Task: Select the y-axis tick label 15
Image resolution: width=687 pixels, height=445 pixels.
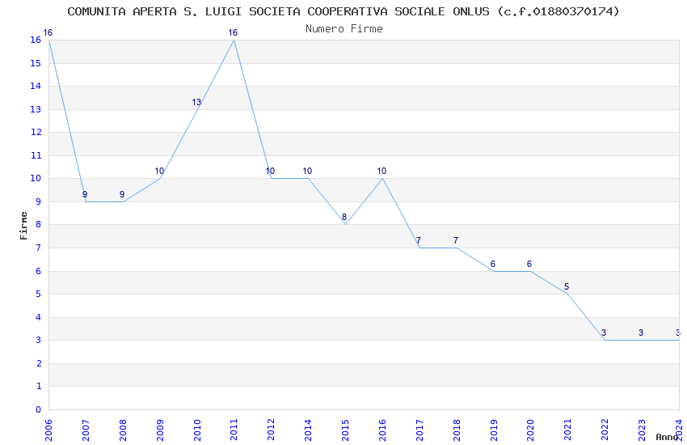Action: point(36,63)
